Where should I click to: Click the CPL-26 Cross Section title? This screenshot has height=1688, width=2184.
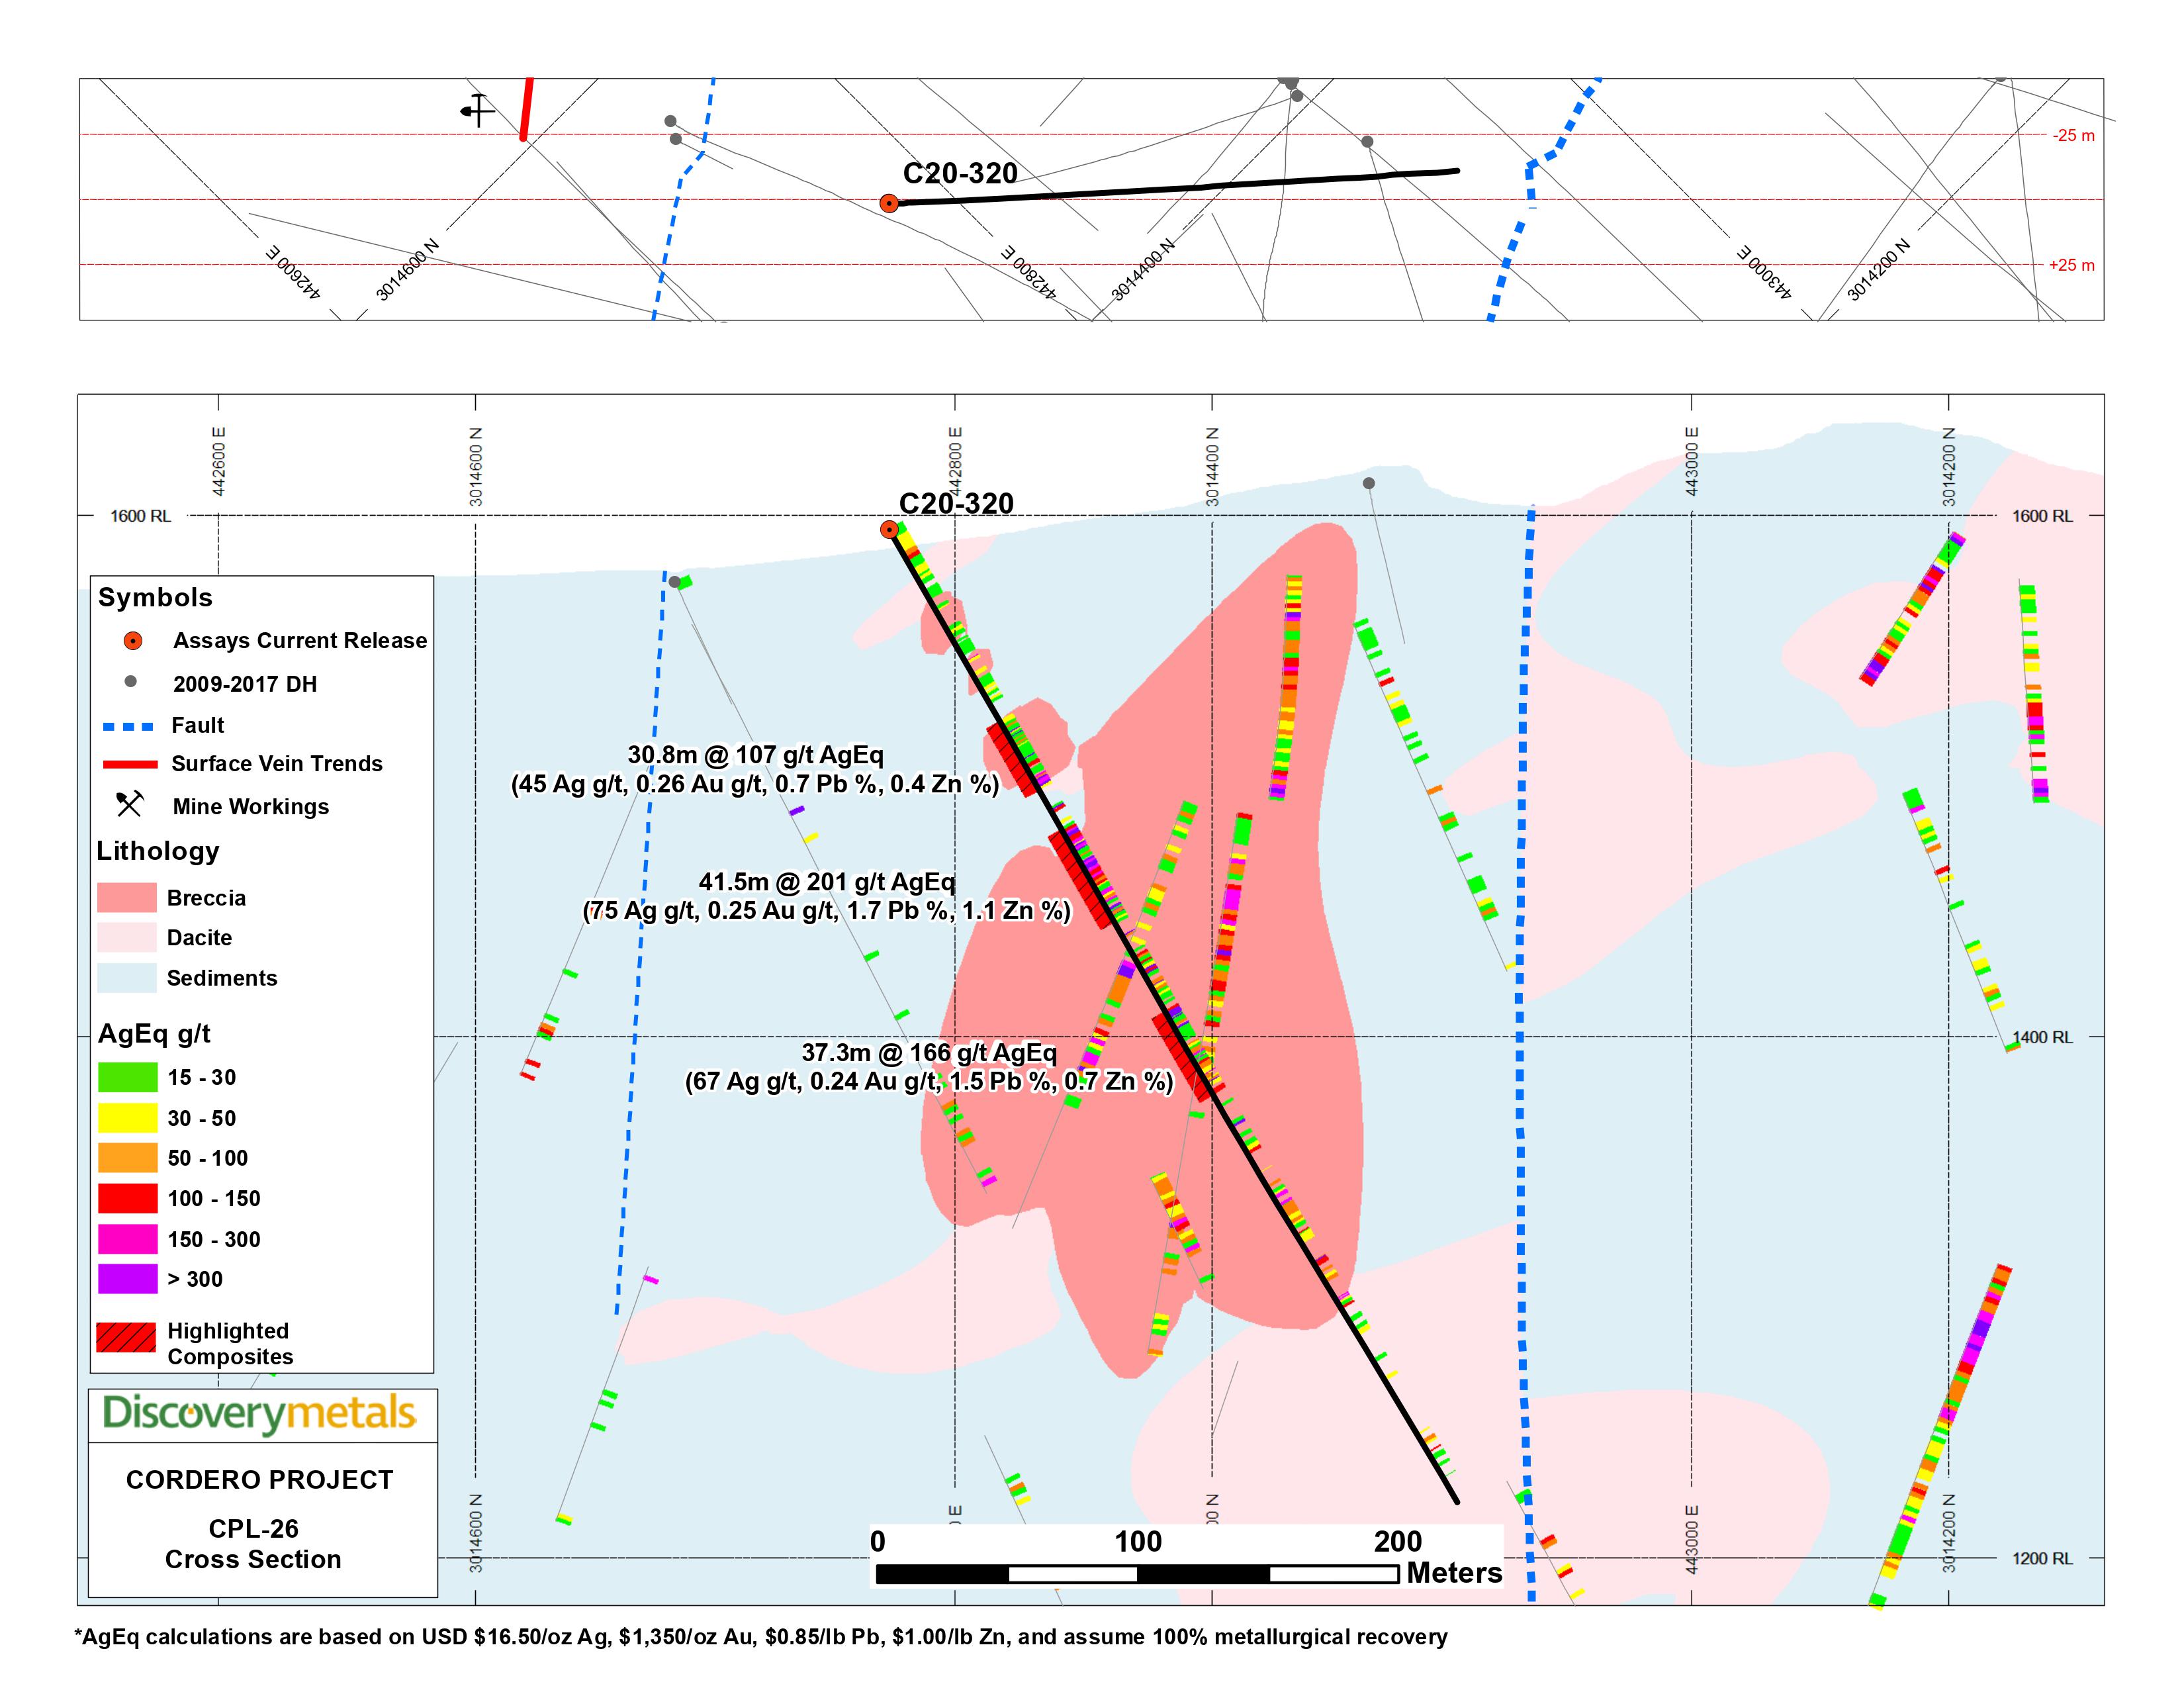253,1544
